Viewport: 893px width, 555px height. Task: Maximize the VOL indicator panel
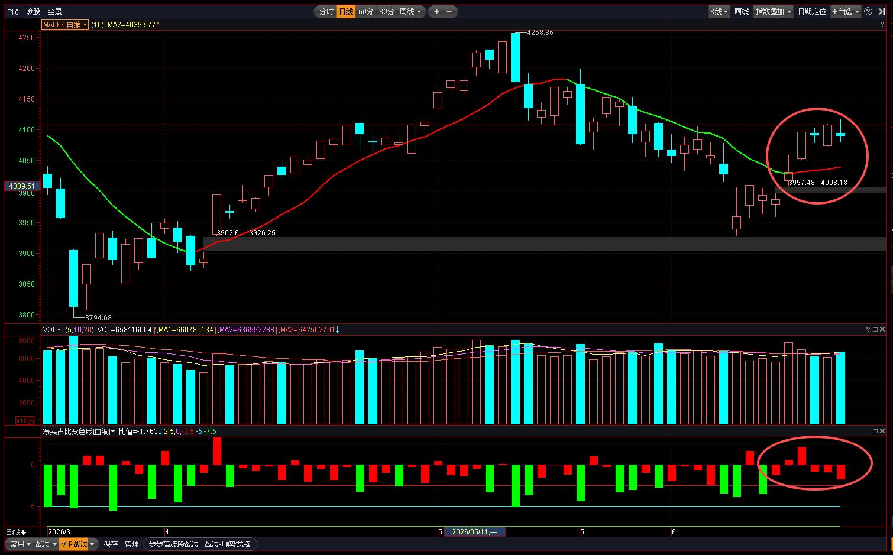[x=876, y=329]
